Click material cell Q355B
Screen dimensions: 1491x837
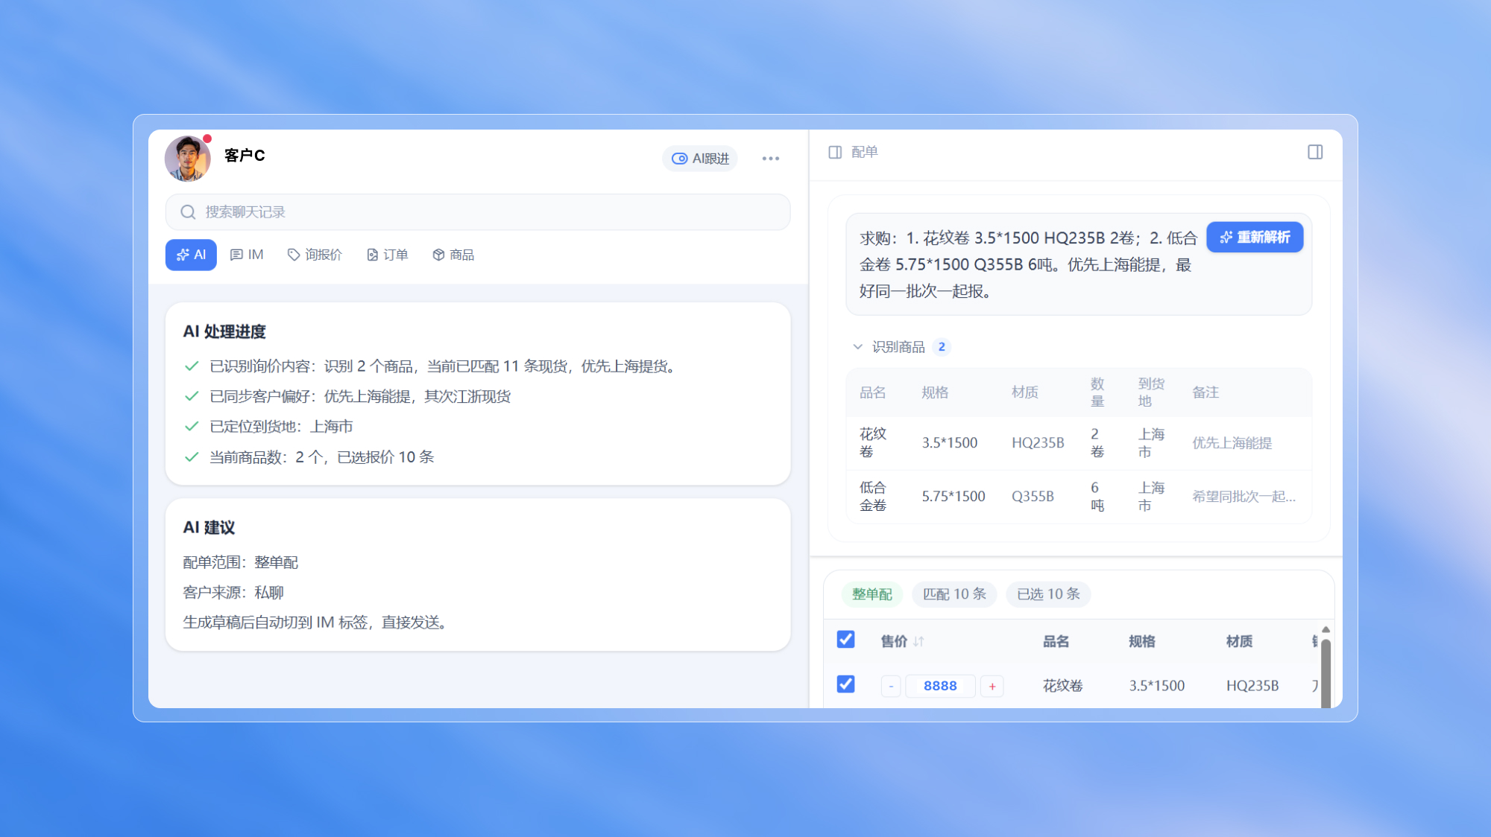[1033, 497]
